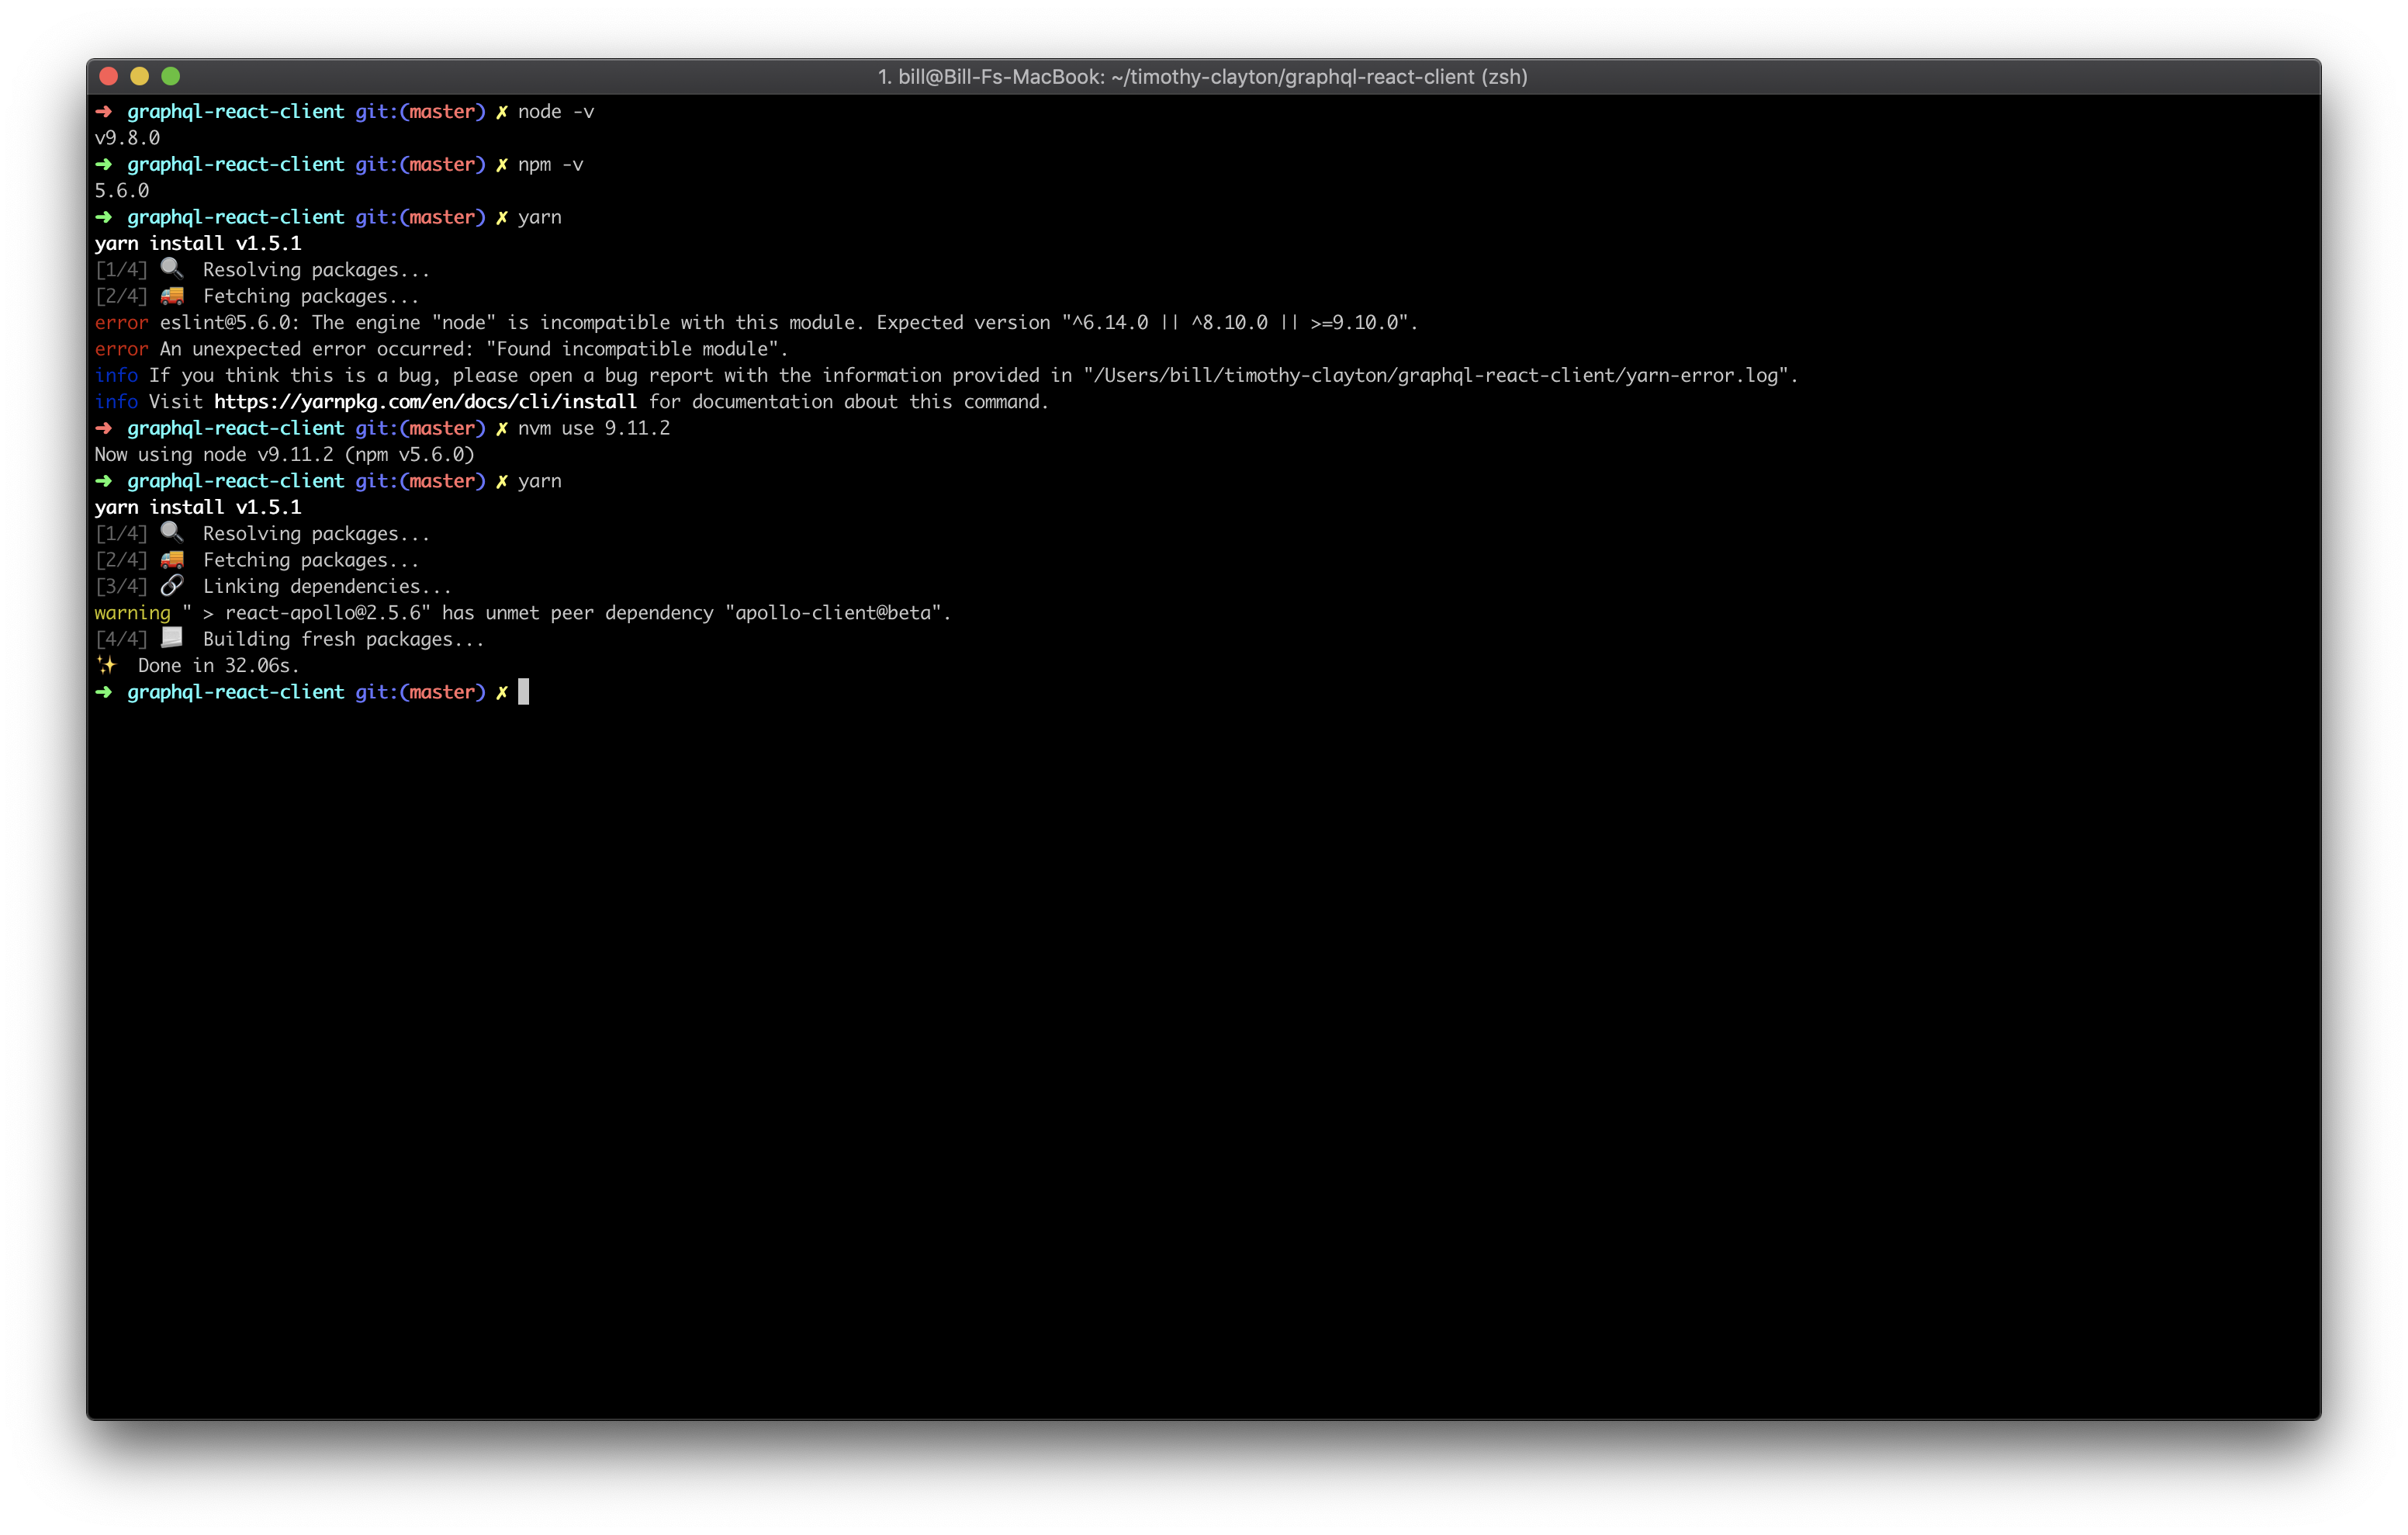Click the yellow minimize window button
The width and height of the screenshot is (2408, 1535).
pyautogui.click(x=140, y=76)
